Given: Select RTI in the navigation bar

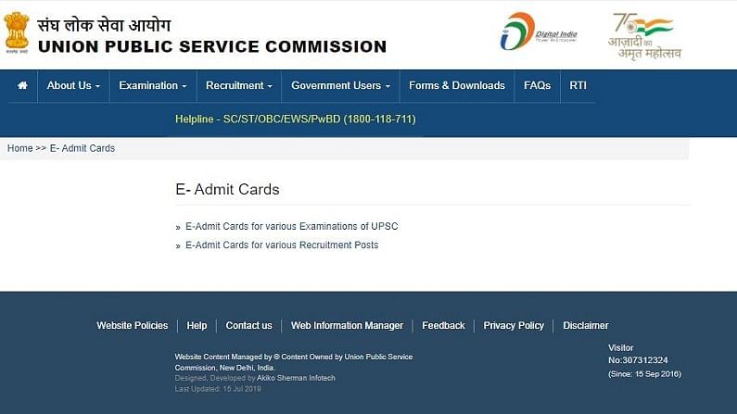Looking at the screenshot, I should tap(578, 85).
